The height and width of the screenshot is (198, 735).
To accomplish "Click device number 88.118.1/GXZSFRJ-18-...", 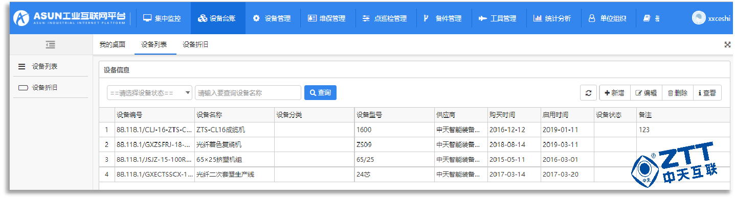I will pyautogui.click(x=154, y=144).
